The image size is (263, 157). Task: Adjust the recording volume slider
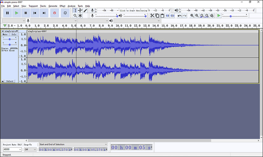117,16
